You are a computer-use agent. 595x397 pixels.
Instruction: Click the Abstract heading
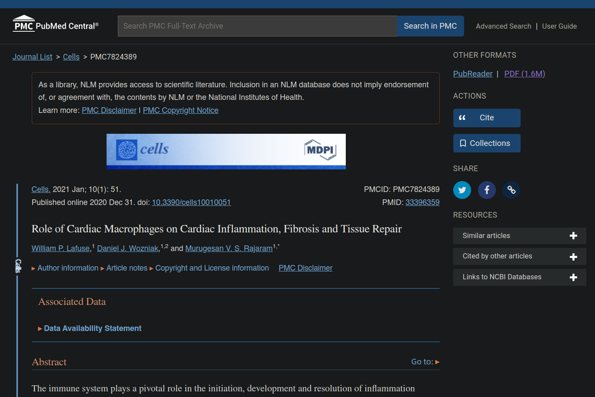point(49,362)
